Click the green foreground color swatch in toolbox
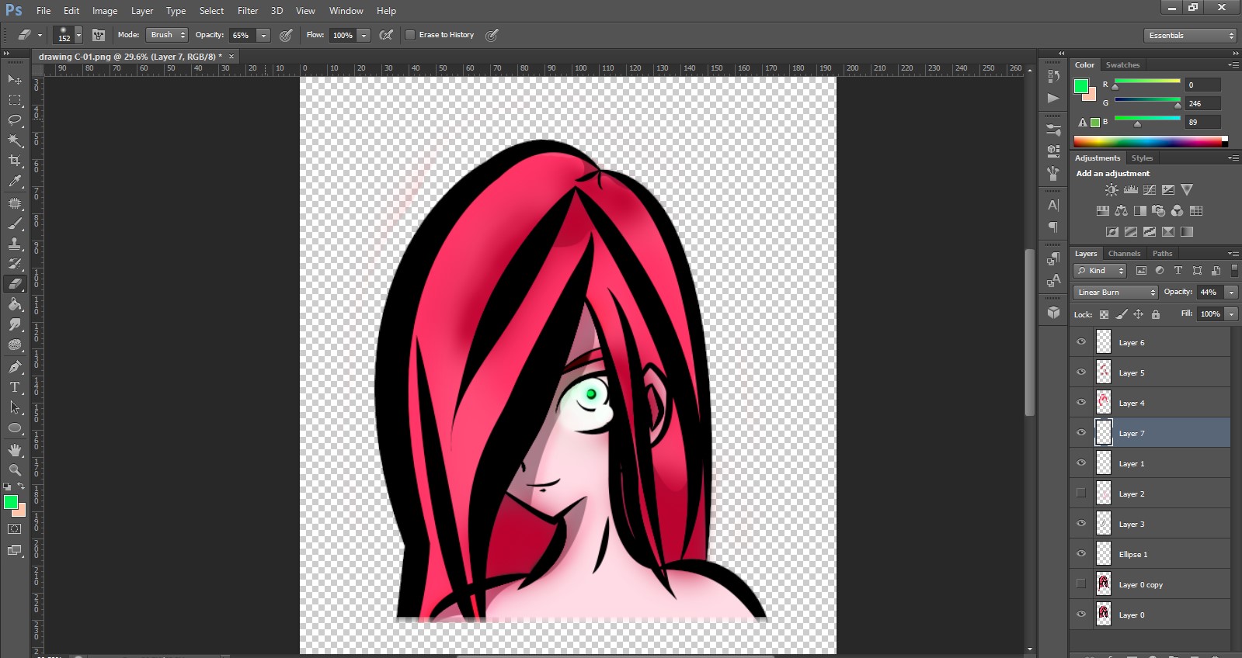The image size is (1242, 658). 10,502
